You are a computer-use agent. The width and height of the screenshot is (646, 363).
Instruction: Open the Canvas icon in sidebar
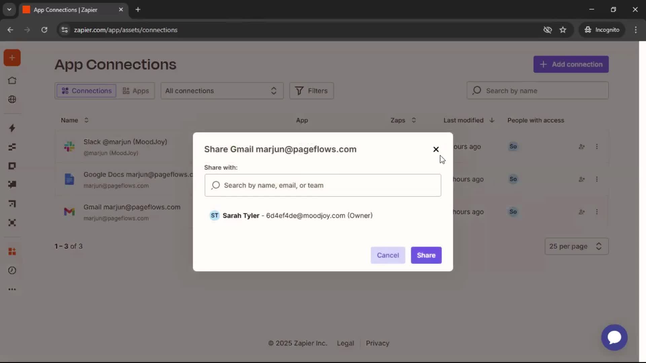point(12,204)
